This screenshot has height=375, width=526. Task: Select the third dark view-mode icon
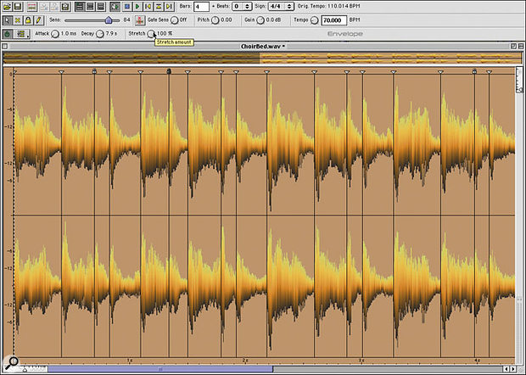100,7
